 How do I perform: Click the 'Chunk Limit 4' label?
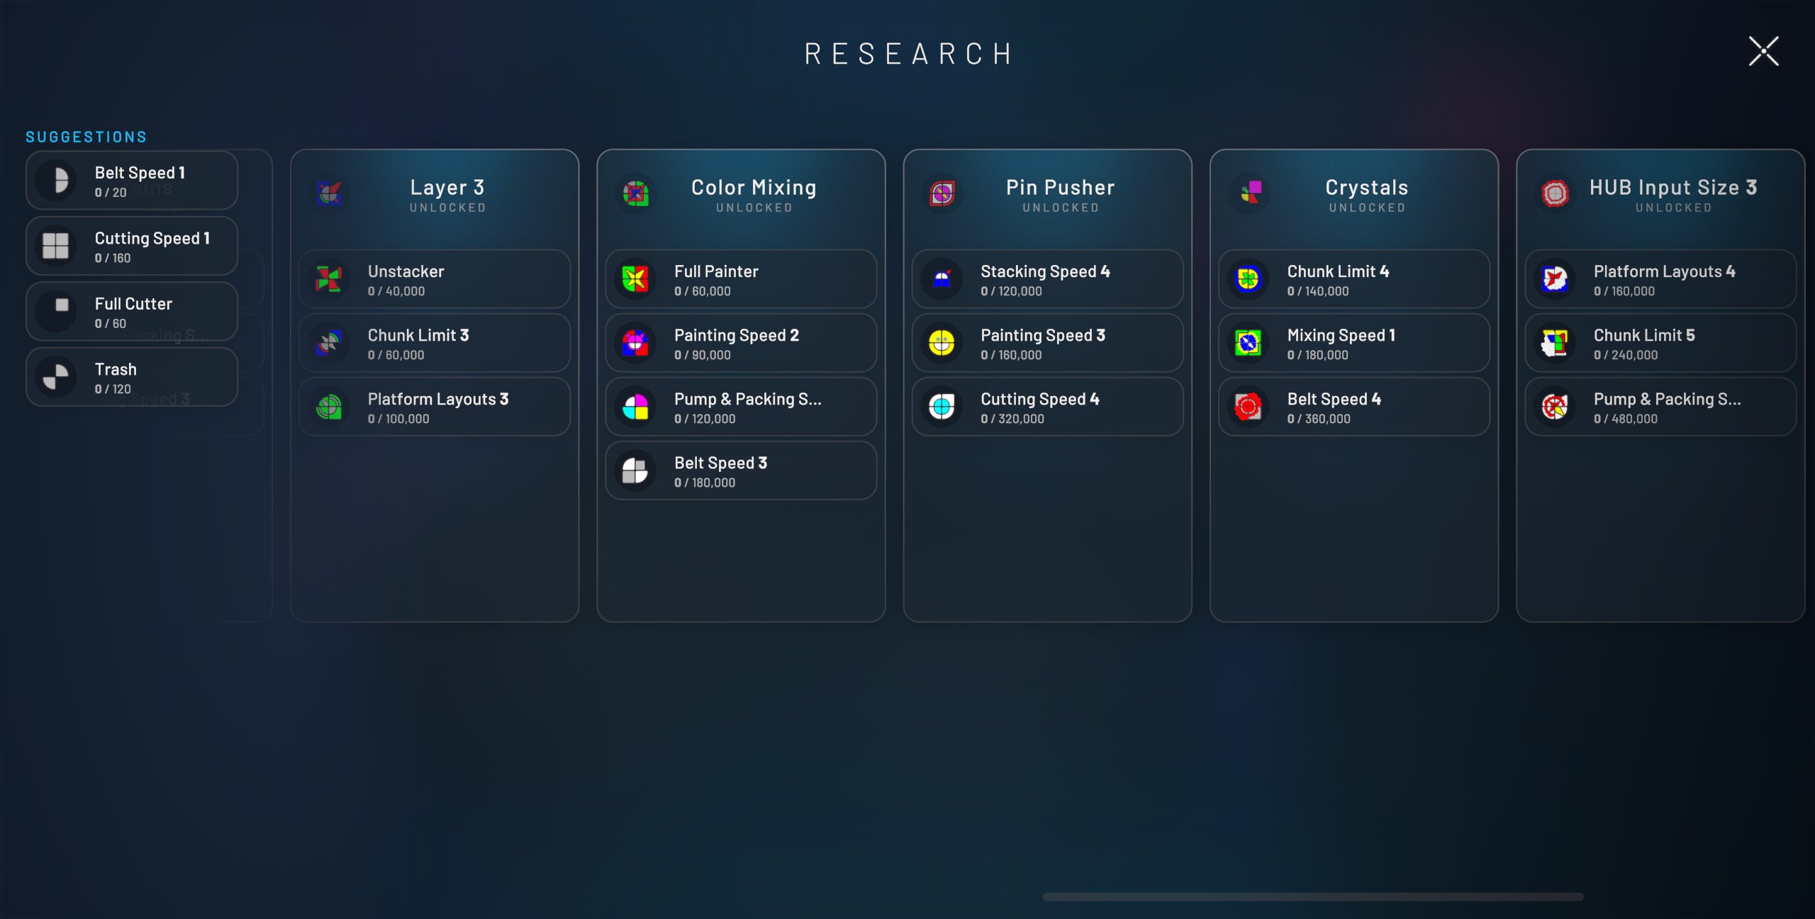(x=1338, y=272)
